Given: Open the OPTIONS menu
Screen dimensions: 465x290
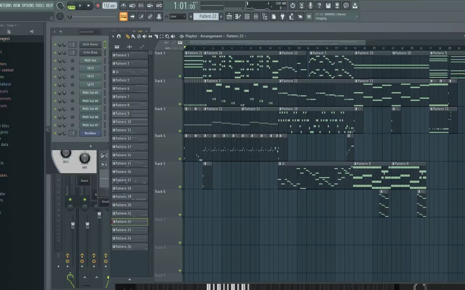Looking at the screenshot, I should coord(28,5).
